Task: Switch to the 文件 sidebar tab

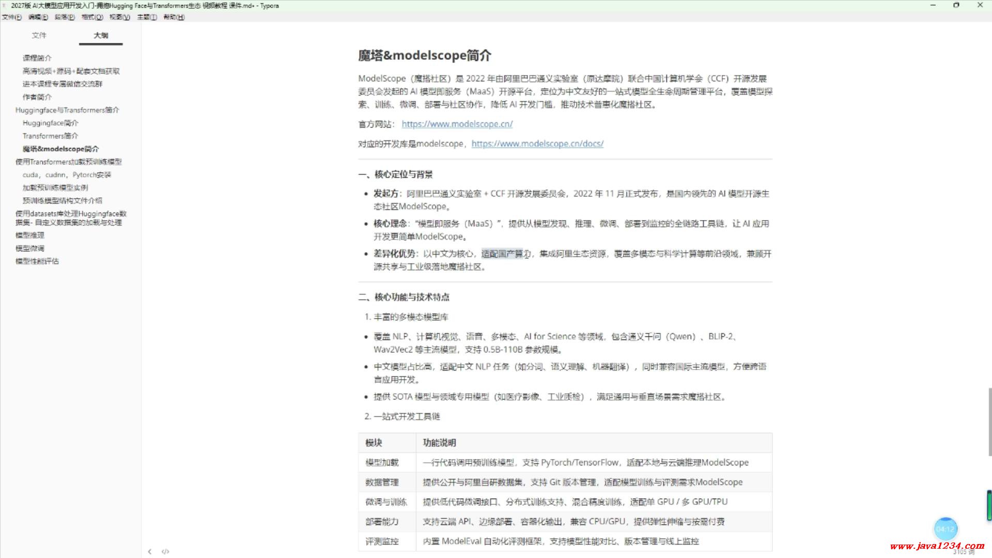Action: [39, 35]
